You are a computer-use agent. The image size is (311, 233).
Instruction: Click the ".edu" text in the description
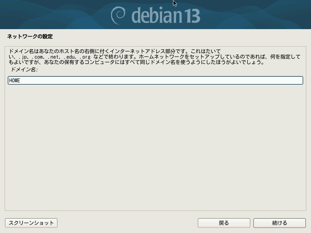coord(69,57)
